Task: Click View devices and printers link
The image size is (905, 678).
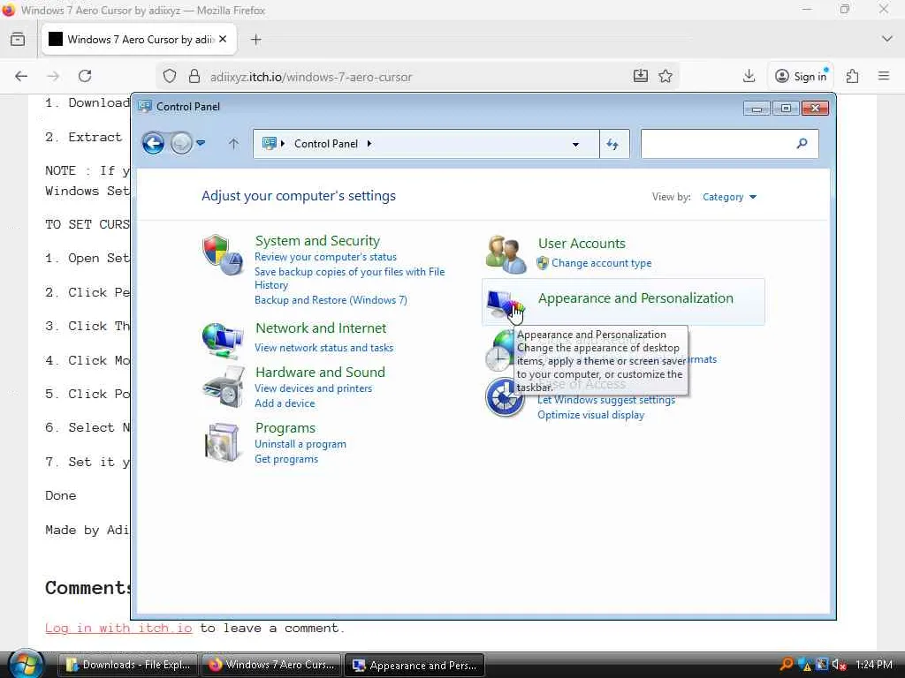Action: click(314, 388)
